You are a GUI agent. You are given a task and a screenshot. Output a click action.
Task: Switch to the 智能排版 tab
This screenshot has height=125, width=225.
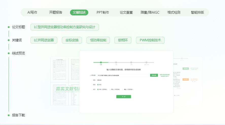point(197,12)
